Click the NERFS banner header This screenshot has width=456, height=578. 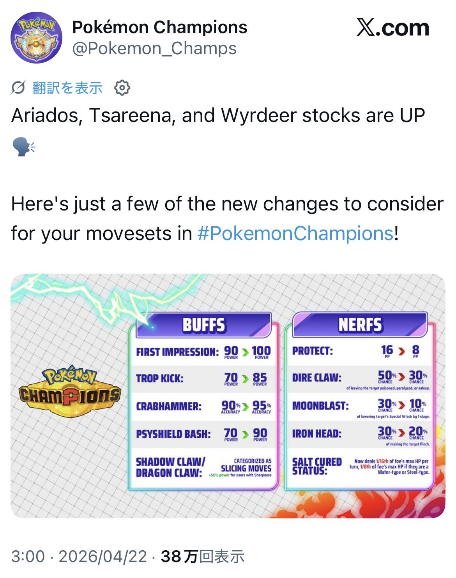360,325
